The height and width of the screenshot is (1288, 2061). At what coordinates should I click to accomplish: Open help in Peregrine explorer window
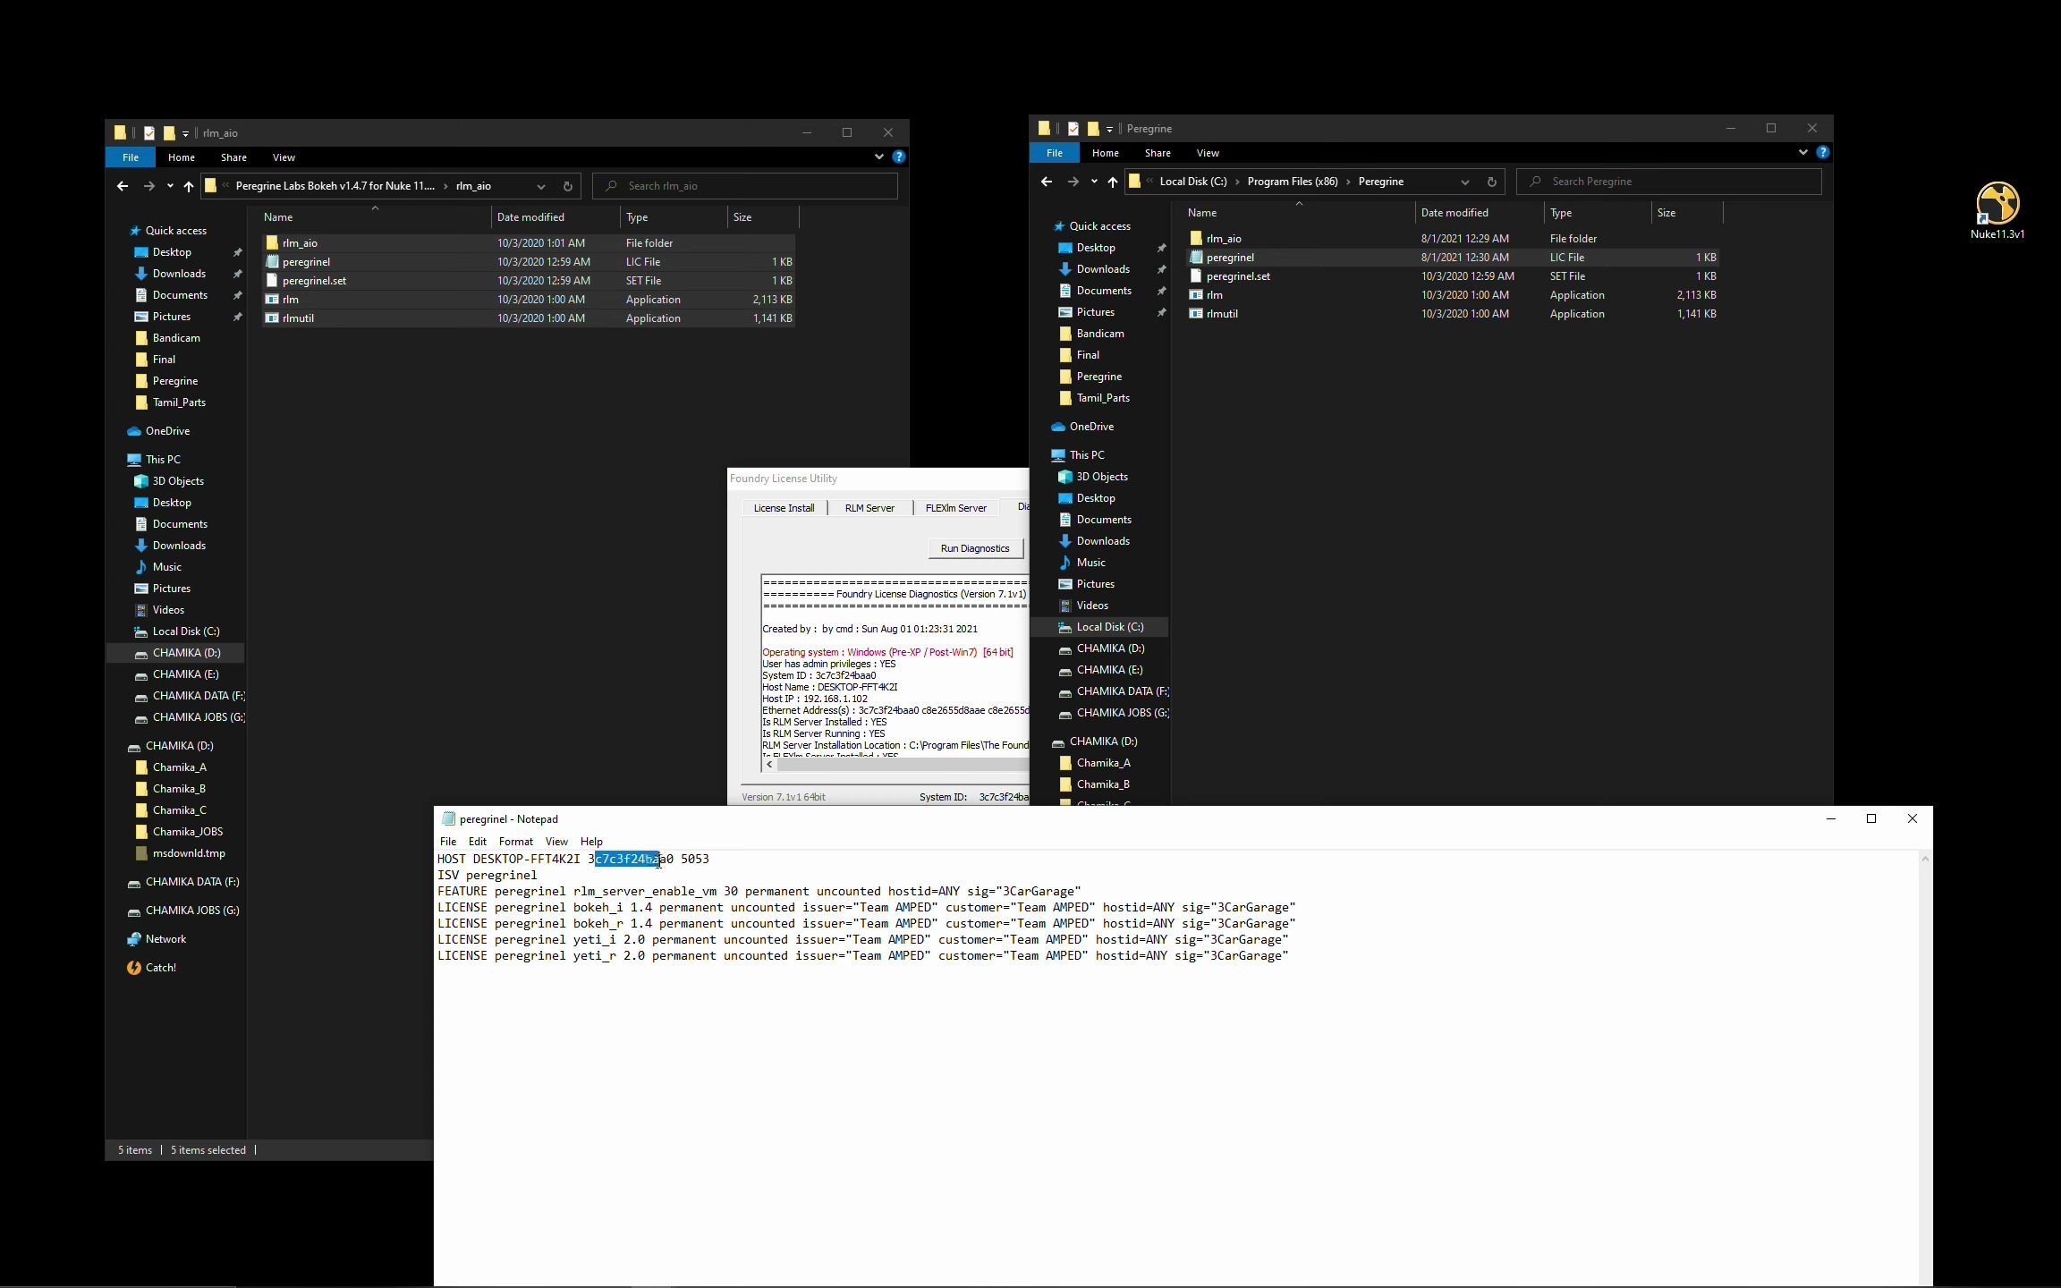(x=1822, y=152)
